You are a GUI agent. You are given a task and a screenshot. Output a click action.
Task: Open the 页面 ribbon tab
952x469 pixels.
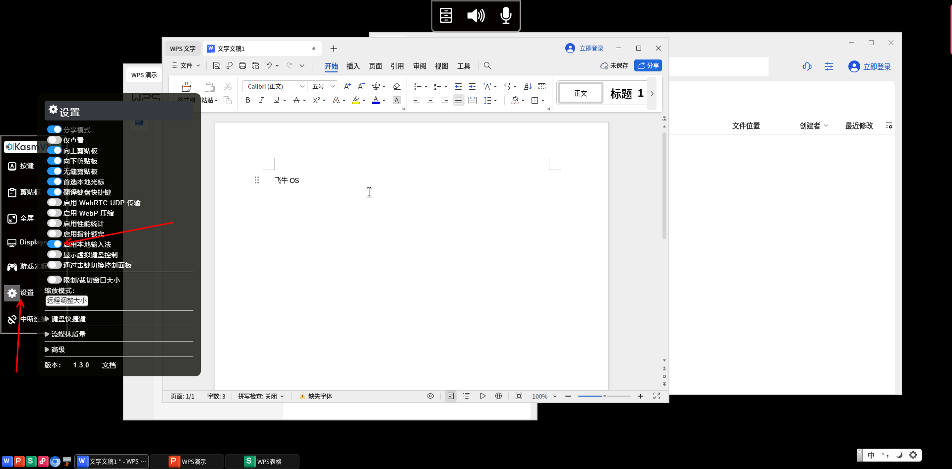tap(375, 66)
